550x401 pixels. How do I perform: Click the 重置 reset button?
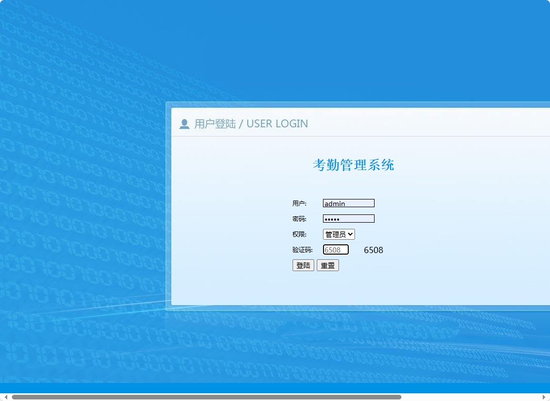tap(328, 265)
